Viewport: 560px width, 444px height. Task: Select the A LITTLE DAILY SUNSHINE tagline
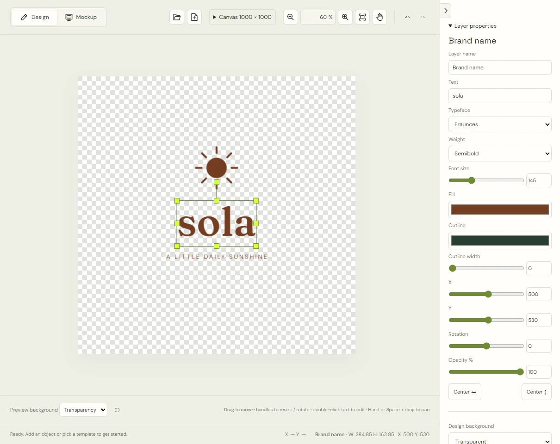tap(217, 257)
